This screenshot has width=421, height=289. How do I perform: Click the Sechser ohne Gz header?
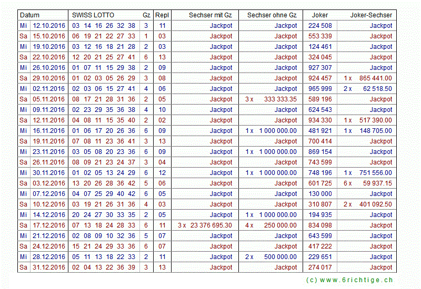272,15
